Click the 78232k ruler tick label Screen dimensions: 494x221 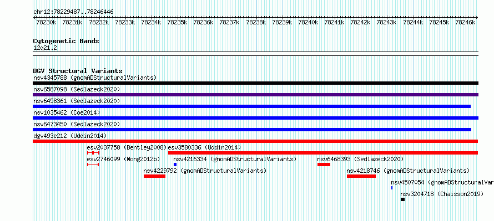pyautogui.click(x=99, y=22)
